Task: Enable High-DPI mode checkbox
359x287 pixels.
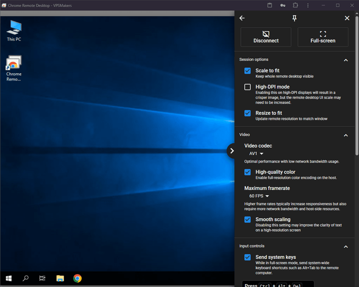Action: point(247,87)
